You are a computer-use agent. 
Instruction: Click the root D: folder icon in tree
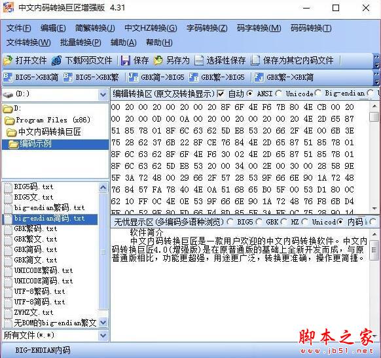pyautogui.click(x=8, y=109)
